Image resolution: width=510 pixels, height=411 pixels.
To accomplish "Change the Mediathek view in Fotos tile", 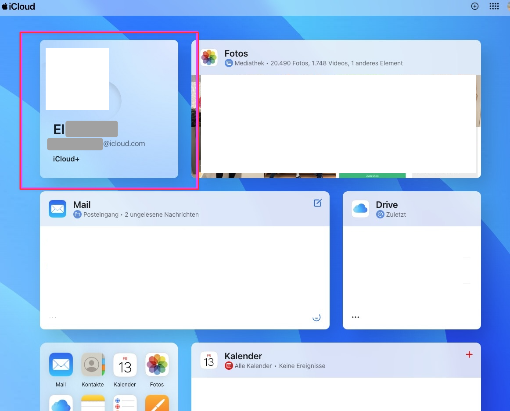I will pos(245,63).
